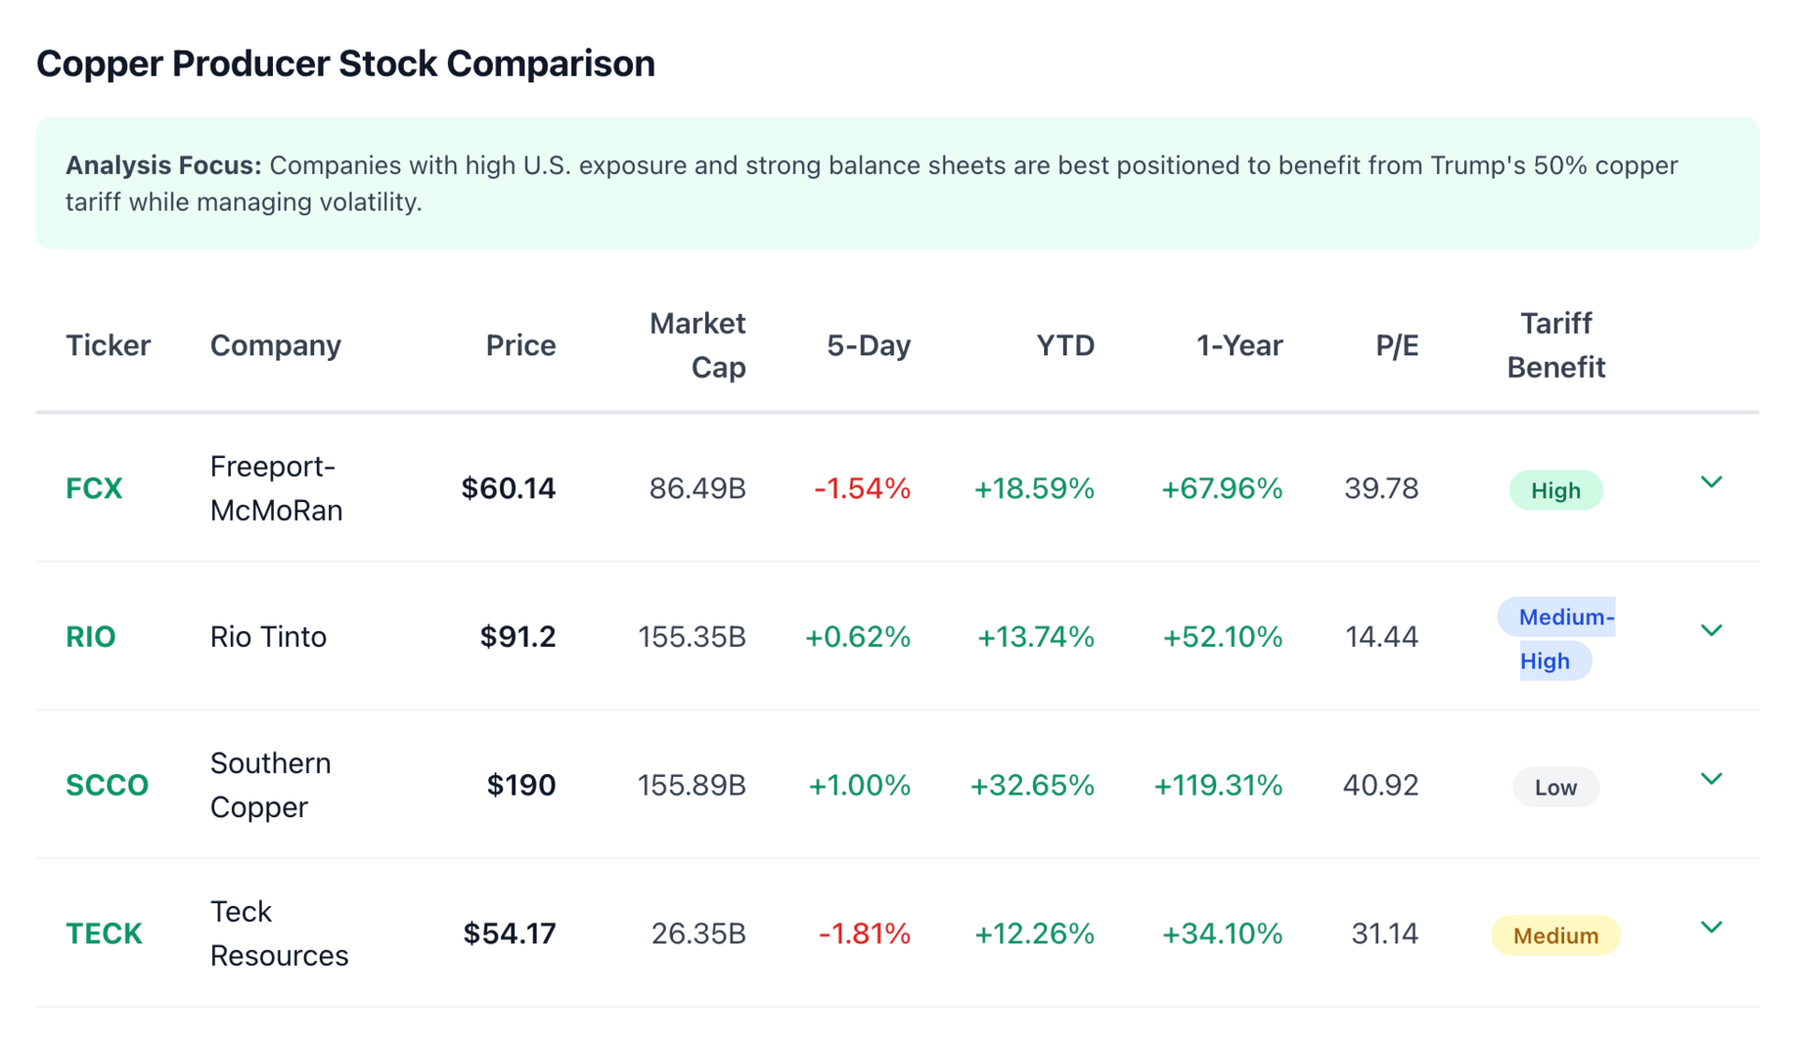
Task: Open the RIO ticker link
Action: pyautogui.click(x=91, y=638)
